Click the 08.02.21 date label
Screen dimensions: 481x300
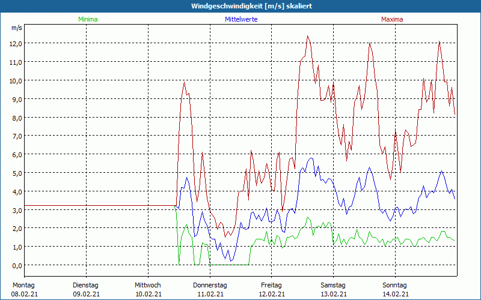(x=25, y=295)
